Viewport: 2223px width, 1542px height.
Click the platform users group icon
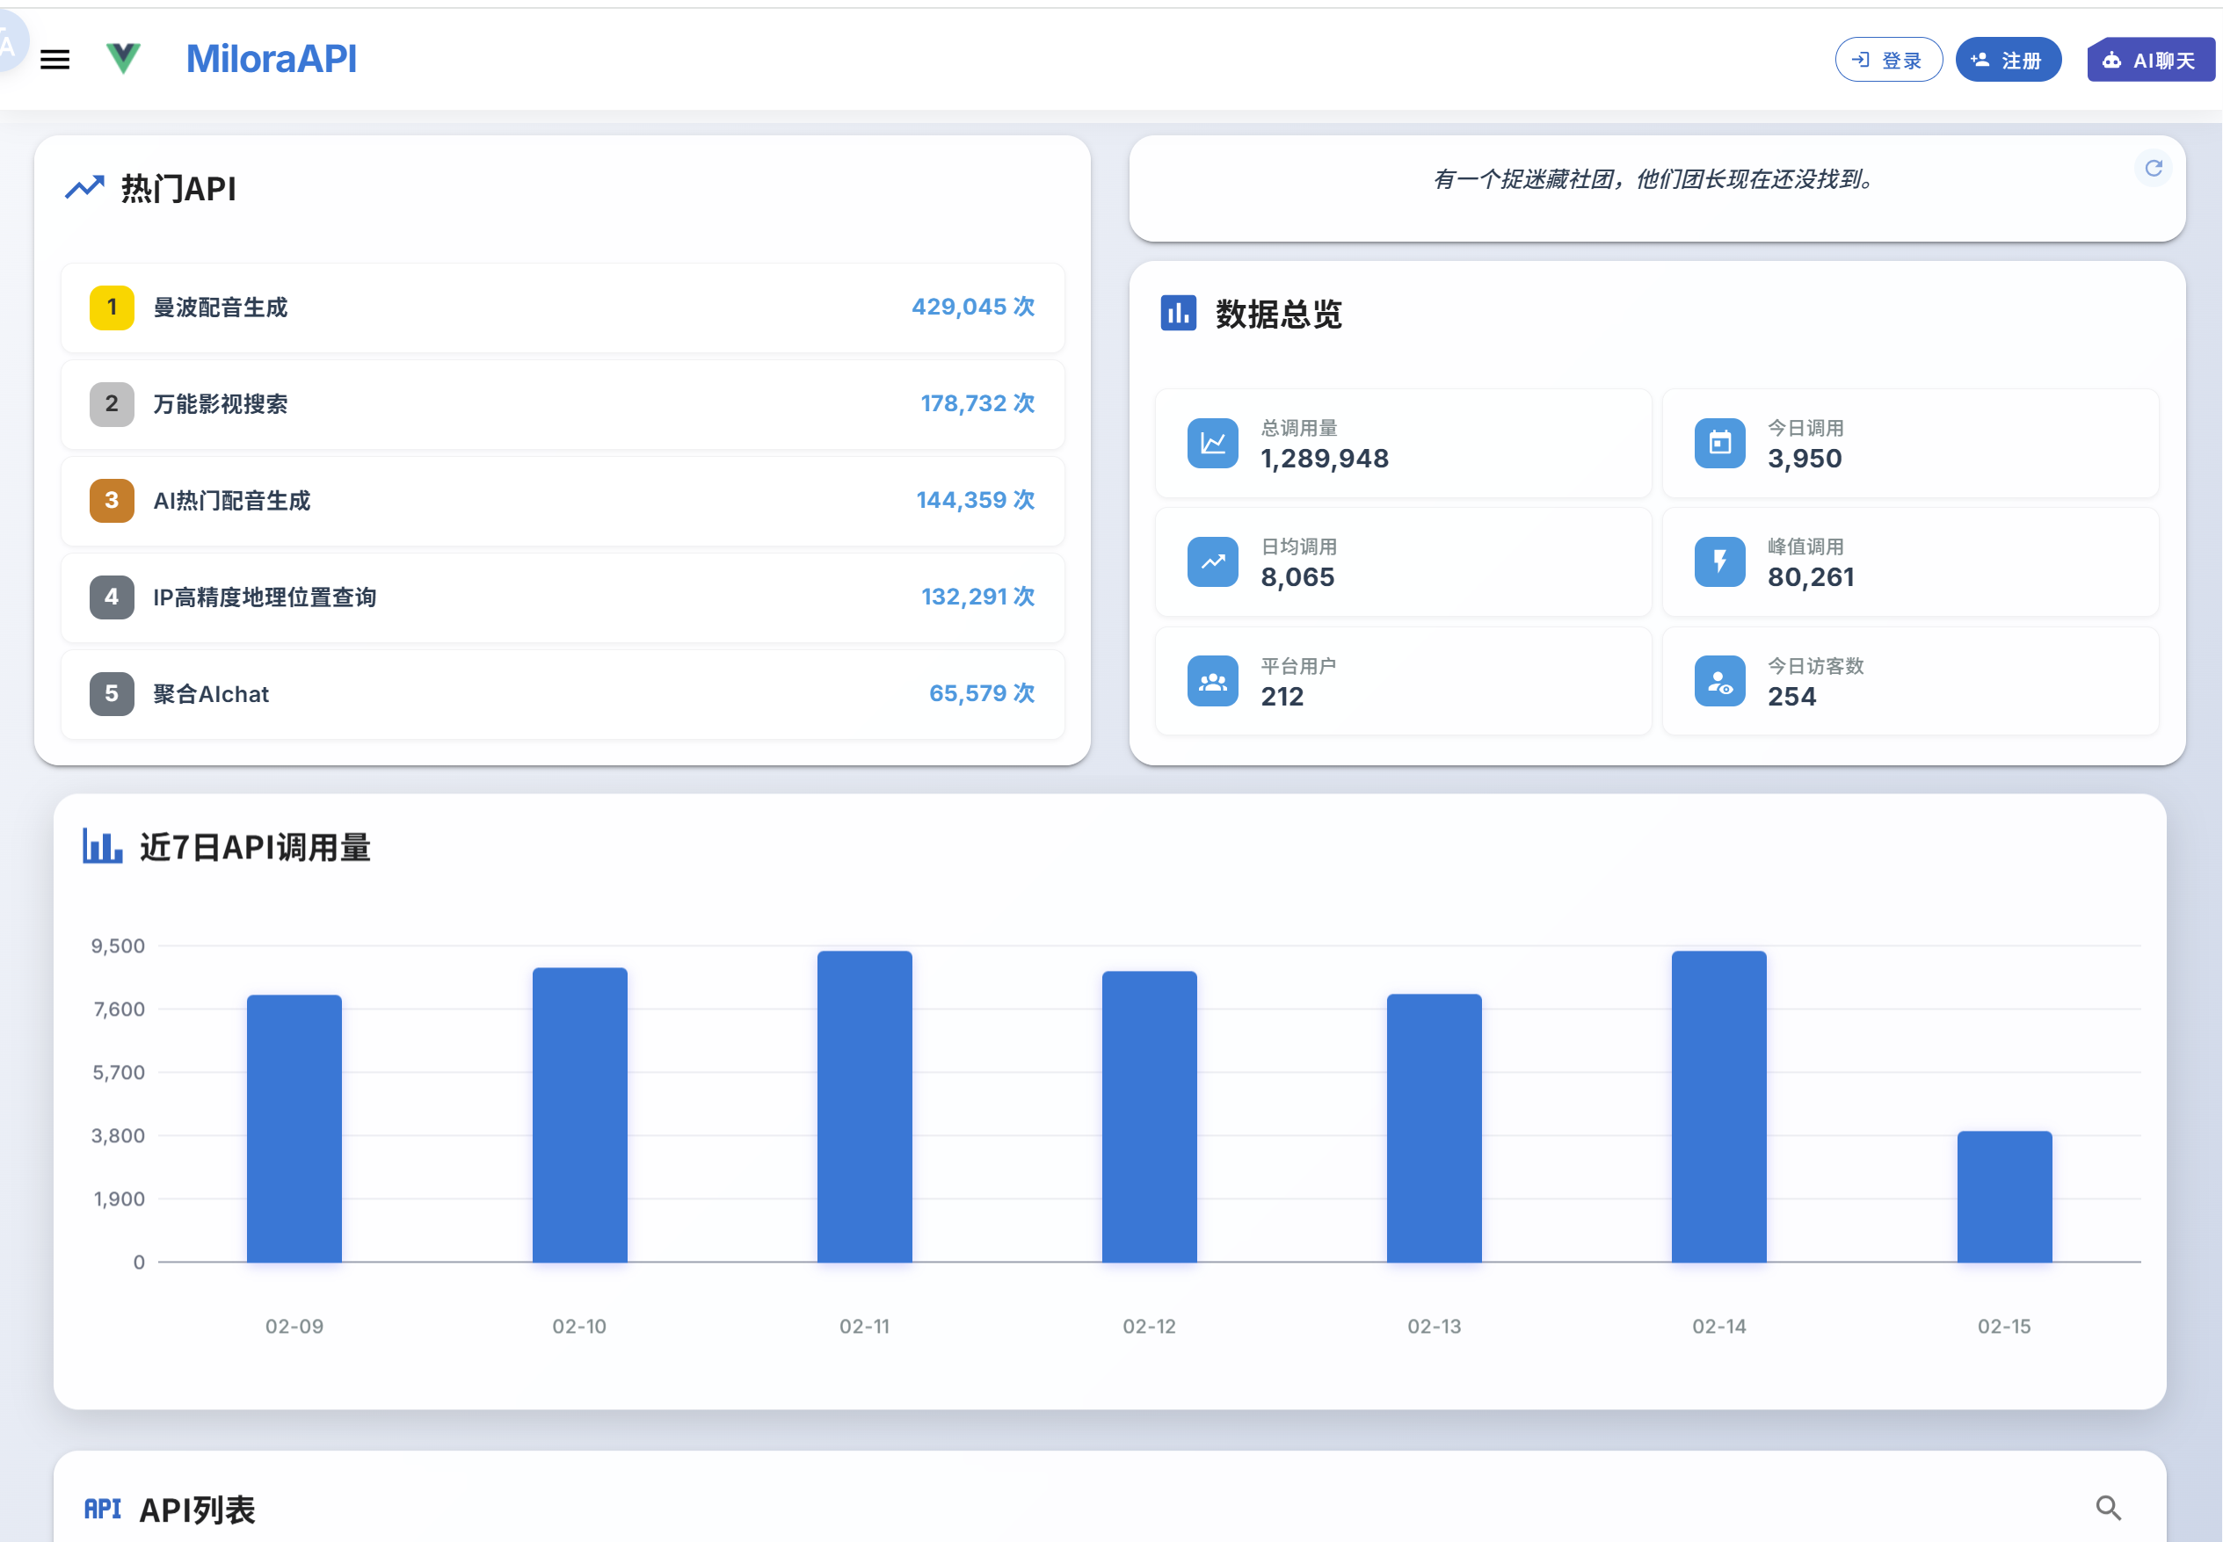point(1212,682)
